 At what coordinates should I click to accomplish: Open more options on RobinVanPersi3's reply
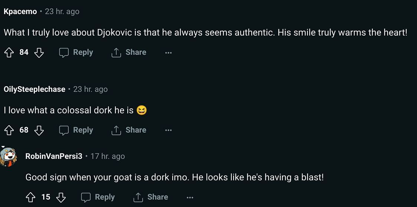[x=190, y=197]
